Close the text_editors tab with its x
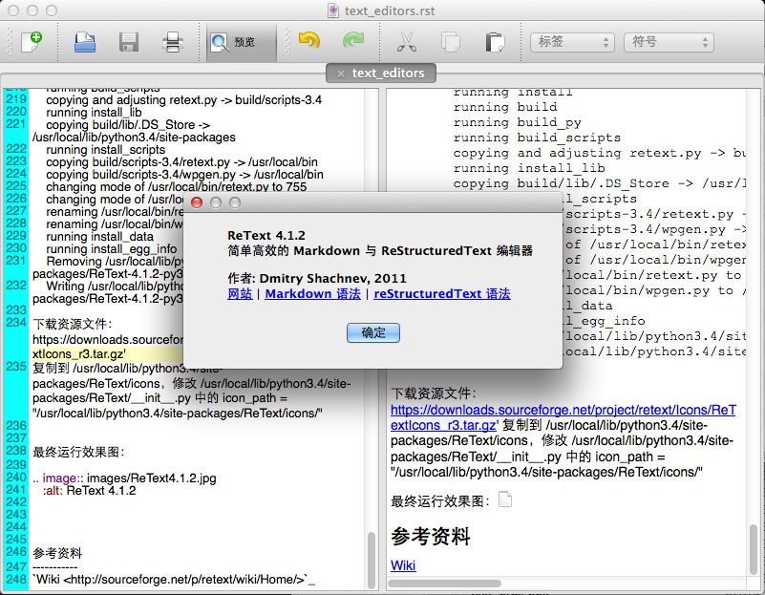 point(341,74)
